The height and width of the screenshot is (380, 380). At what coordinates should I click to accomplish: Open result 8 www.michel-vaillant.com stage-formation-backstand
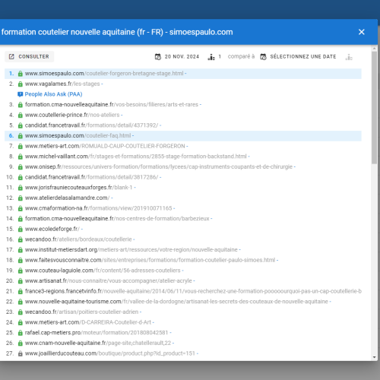click(136, 157)
